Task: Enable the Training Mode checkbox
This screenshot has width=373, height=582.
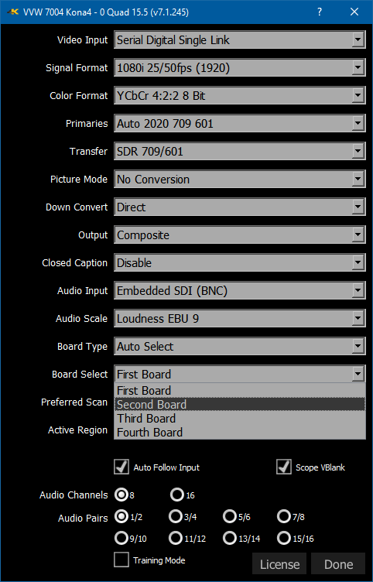Action: click(x=121, y=560)
